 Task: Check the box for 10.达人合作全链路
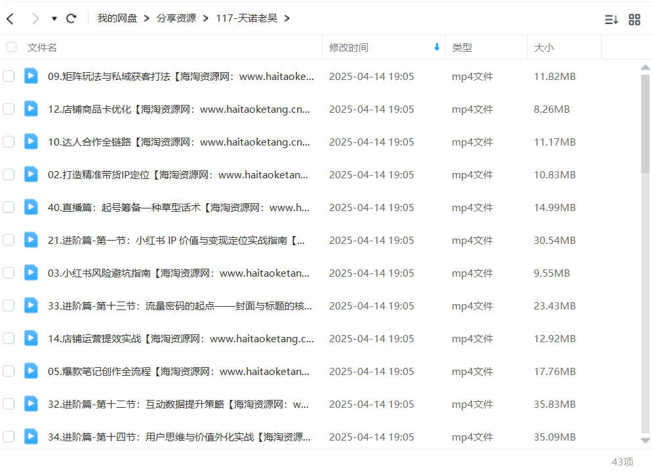9,142
